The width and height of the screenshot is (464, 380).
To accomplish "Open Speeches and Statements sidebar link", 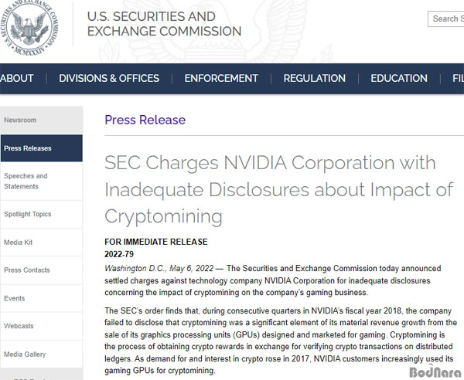I will pos(42,182).
